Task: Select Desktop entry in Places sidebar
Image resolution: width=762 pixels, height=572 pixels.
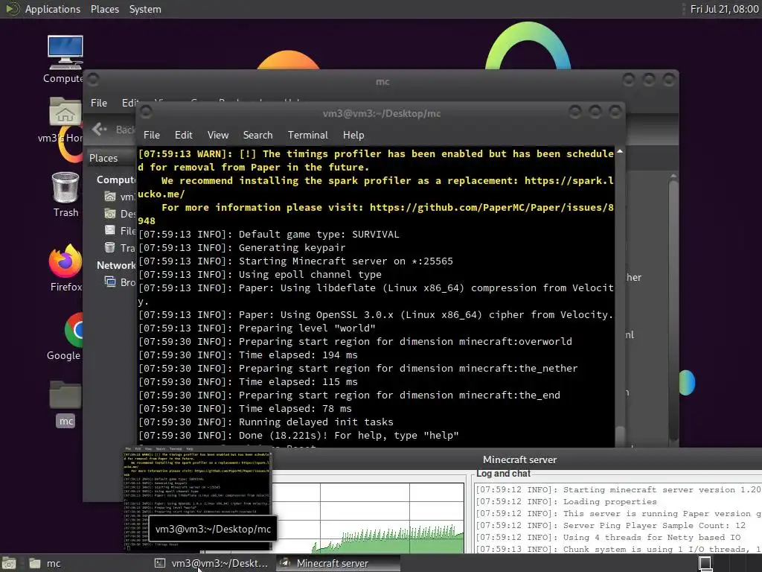Action: pyautogui.click(x=120, y=214)
